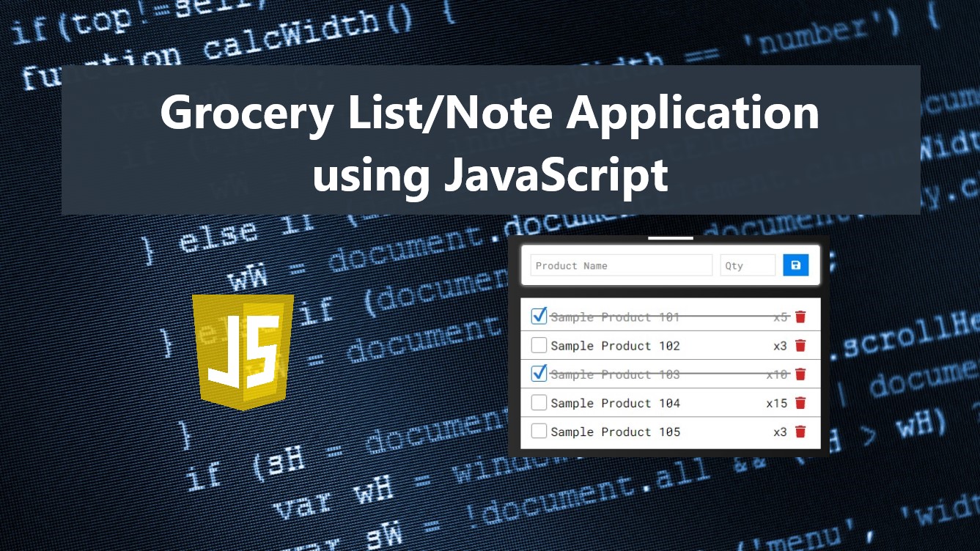Viewport: 980px width, 551px height.
Task: Click the dark handle bar above the app panel
Action: tap(670, 237)
